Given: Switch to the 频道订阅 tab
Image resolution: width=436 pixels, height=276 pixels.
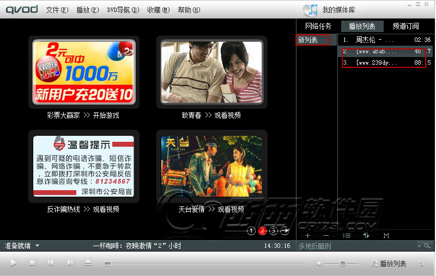Looking at the screenshot, I should pyautogui.click(x=405, y=26).
